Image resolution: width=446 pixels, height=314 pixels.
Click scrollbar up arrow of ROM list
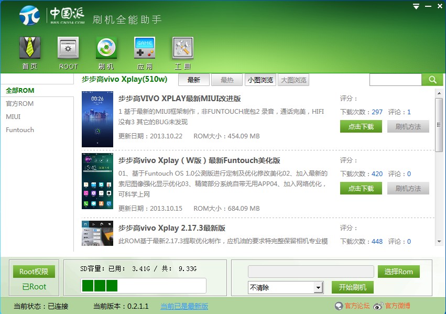click(x=439, y=93)
